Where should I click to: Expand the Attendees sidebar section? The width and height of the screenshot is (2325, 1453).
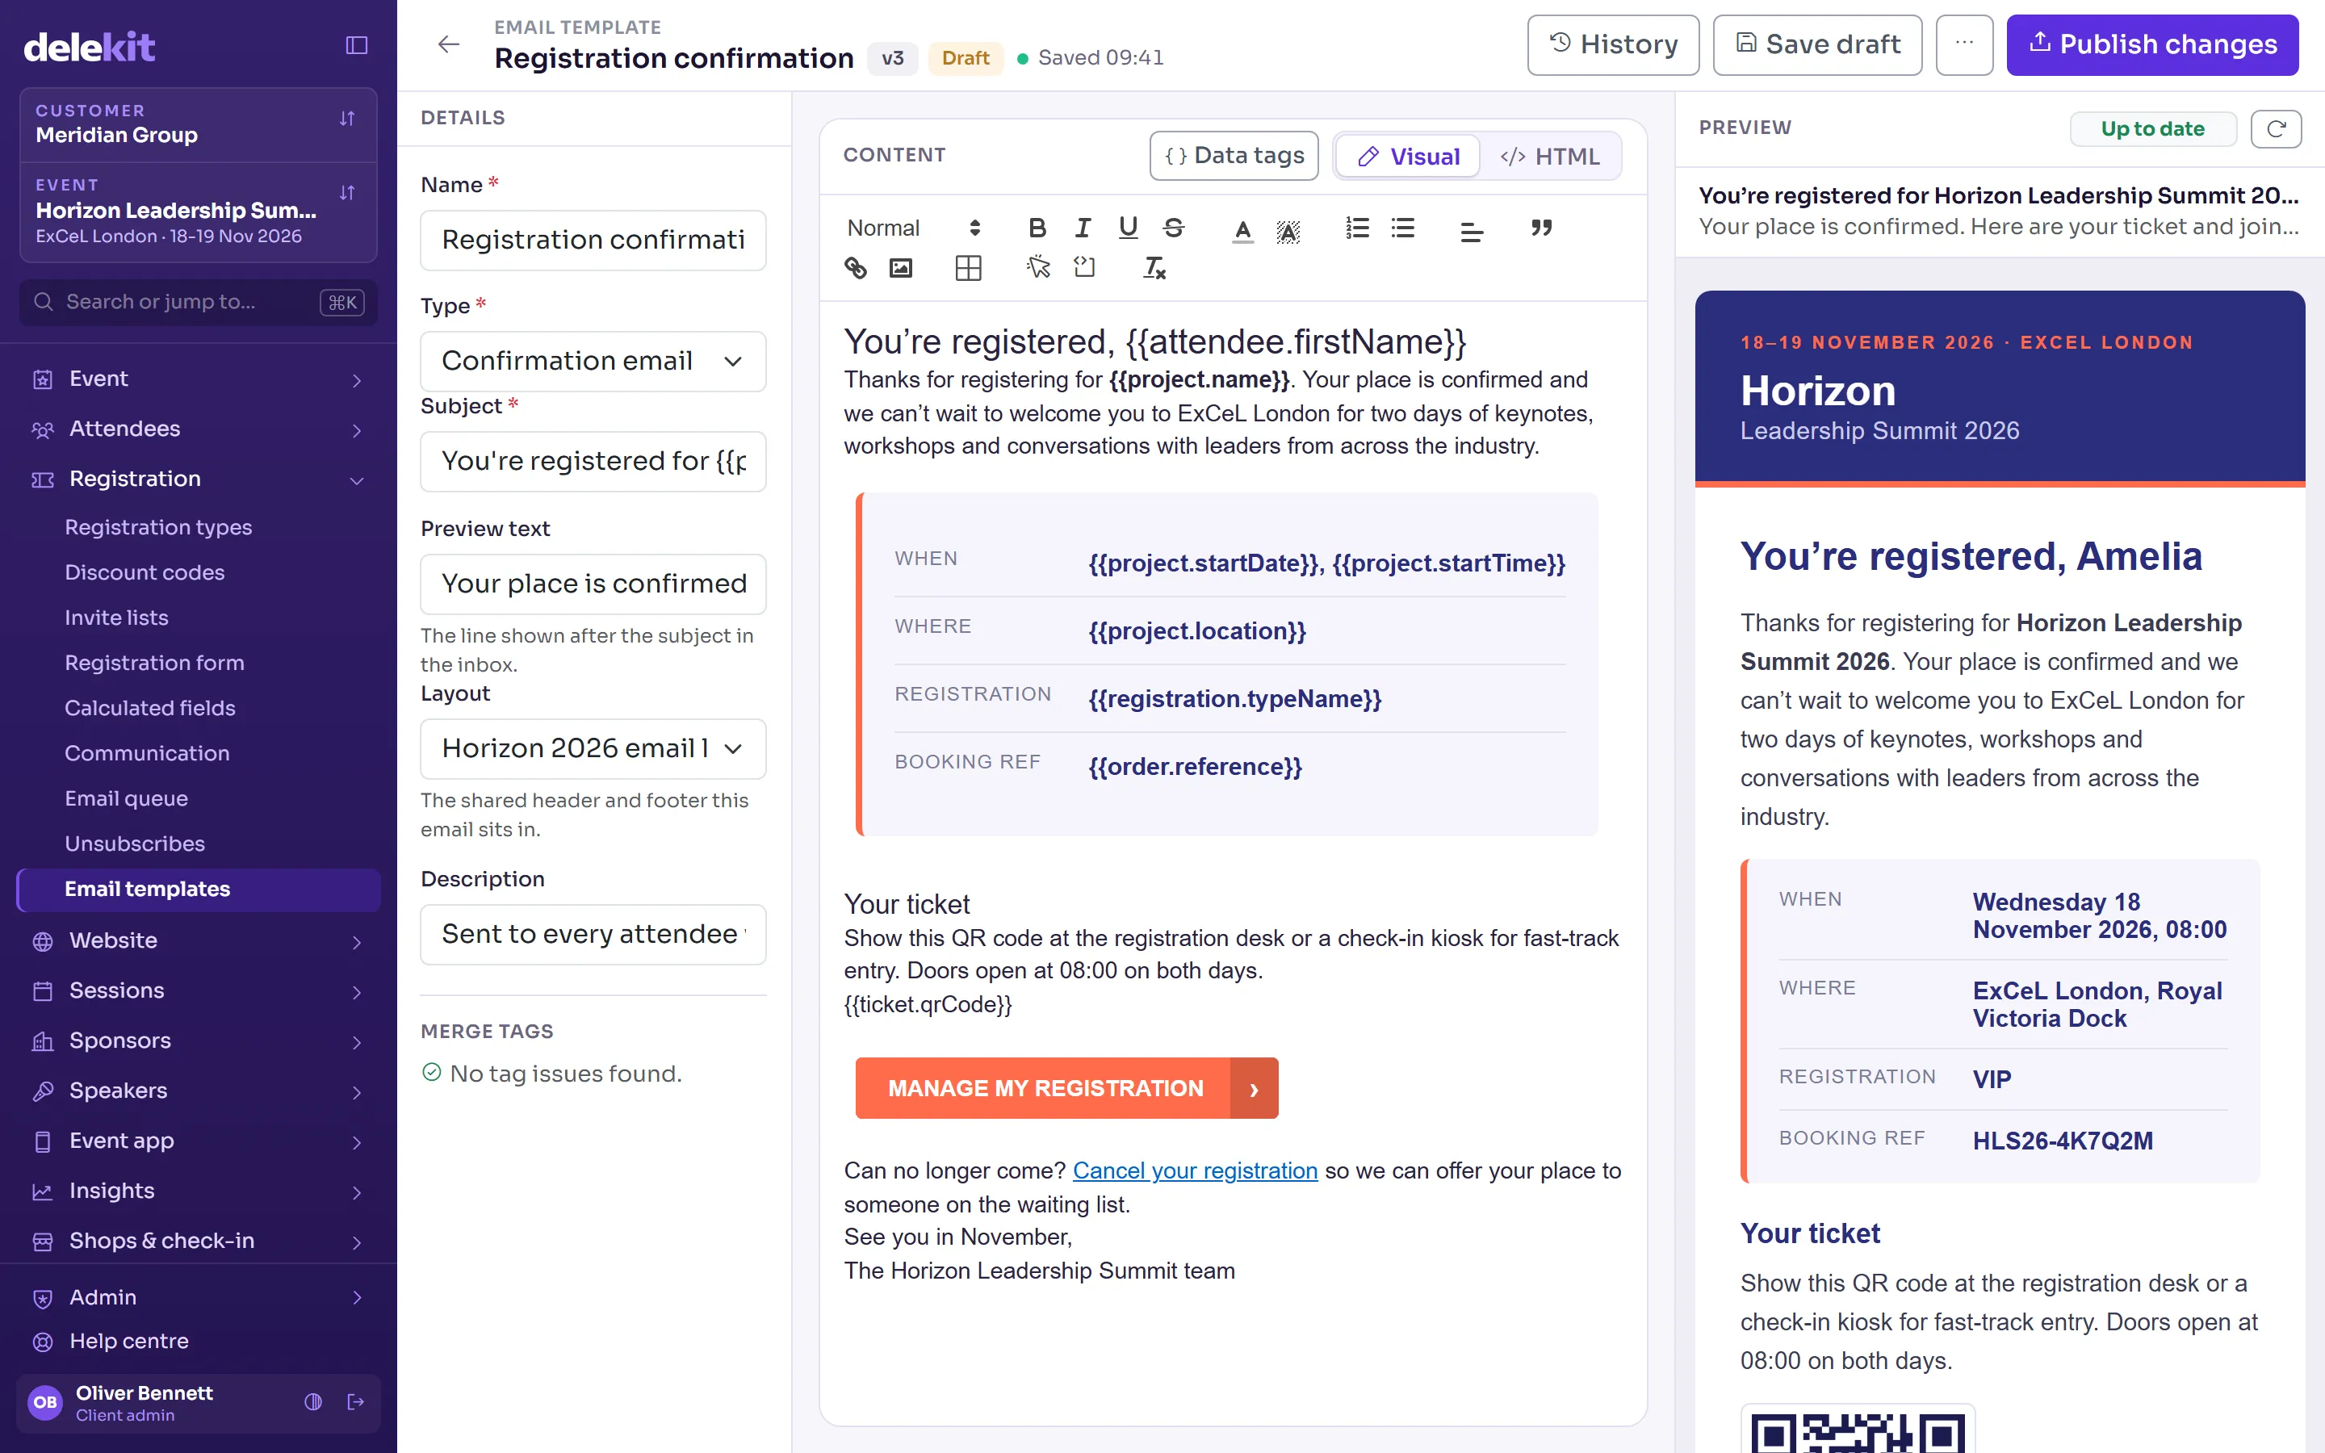point(198,429)
